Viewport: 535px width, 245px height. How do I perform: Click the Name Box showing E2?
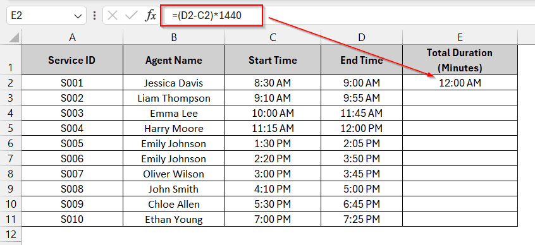(46, 15)
